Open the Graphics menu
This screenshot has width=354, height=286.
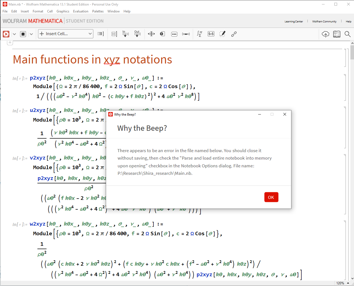[63, 11]
